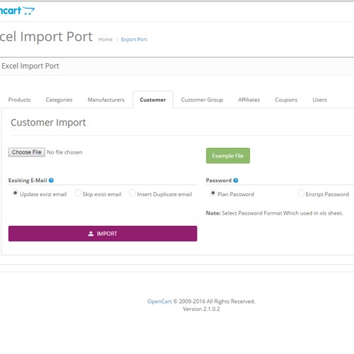The width and height of the screenshot is (354, 354).
Task: Select Insert Duplicate email option
Action: (132, 193)
